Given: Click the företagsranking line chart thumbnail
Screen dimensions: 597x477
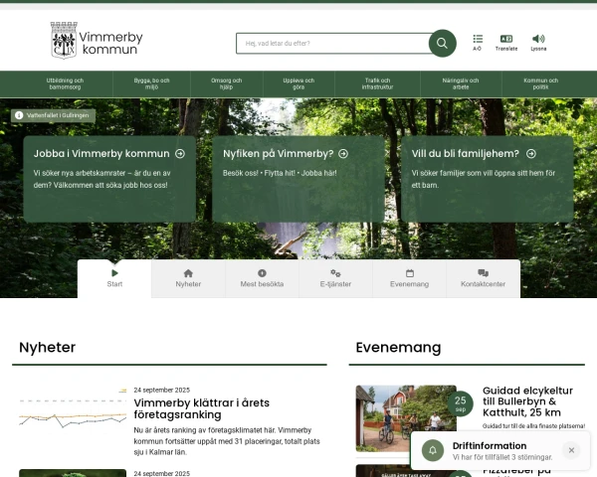Looking at the screenshot, I should [x=73, y=410].
